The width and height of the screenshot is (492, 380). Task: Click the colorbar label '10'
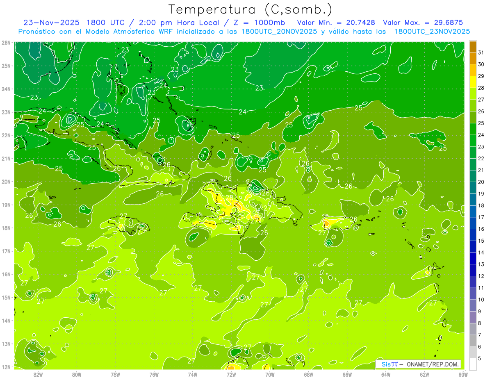[481, 300]
